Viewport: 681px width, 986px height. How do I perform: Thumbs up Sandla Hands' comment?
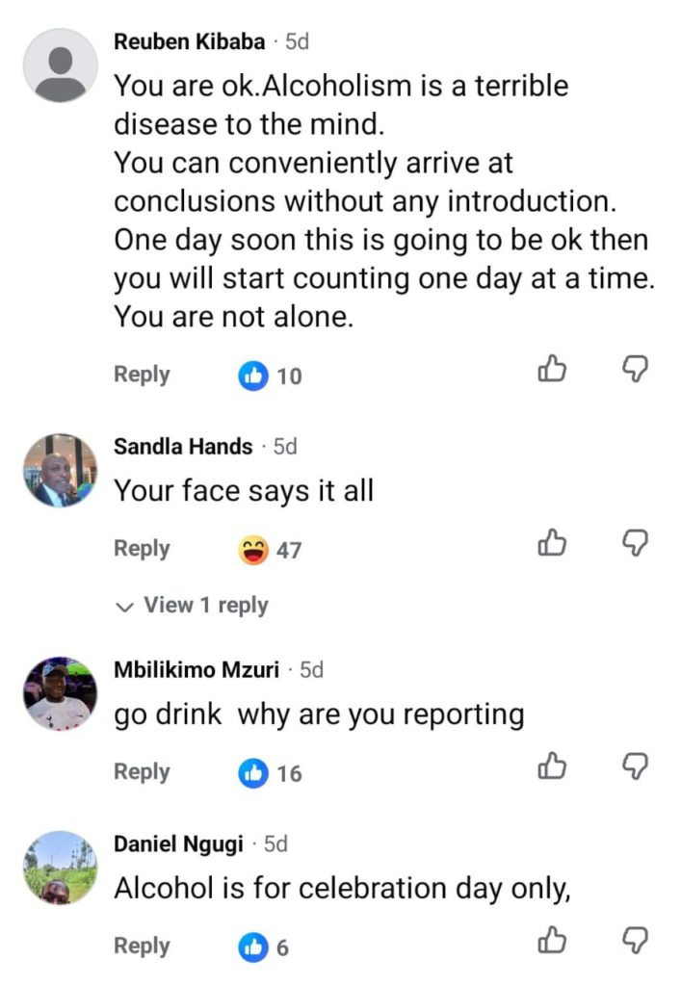click(x=552, y=543)
